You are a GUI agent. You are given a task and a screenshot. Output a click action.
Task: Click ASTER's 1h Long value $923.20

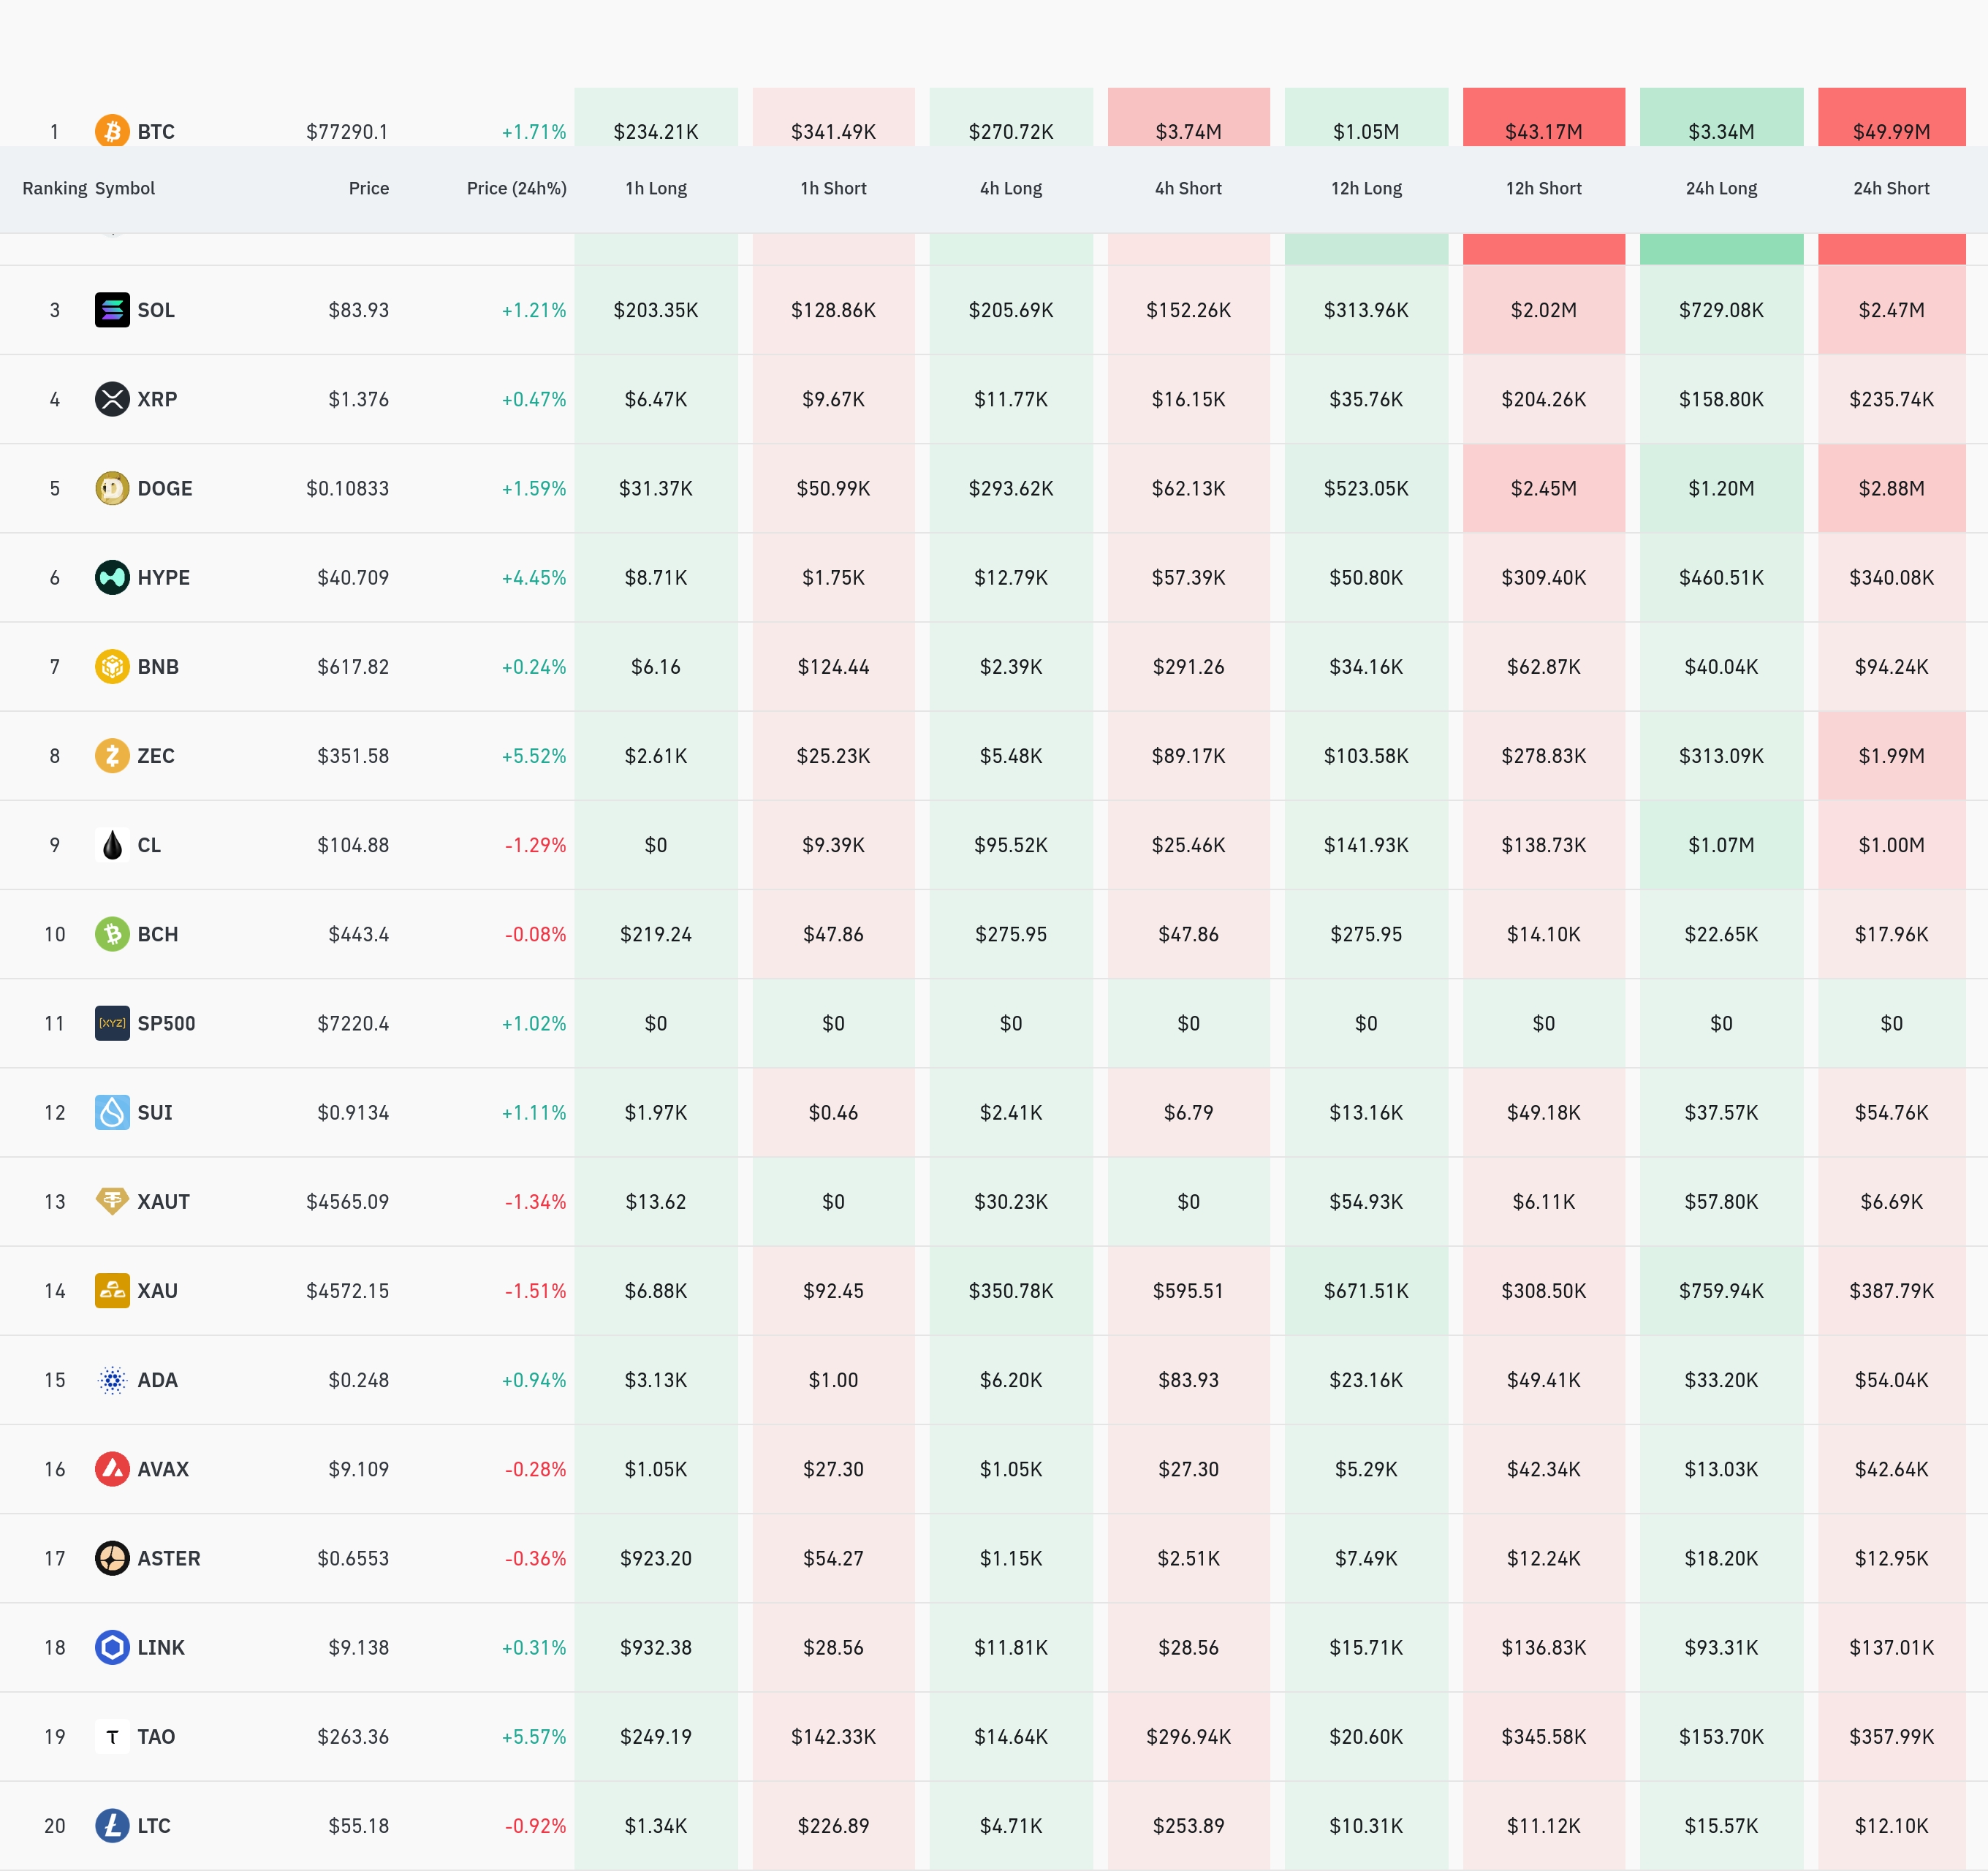click(656, 1558)
